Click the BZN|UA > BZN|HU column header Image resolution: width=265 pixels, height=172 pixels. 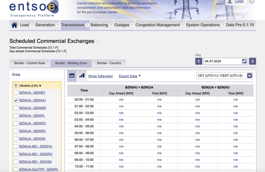216,87
